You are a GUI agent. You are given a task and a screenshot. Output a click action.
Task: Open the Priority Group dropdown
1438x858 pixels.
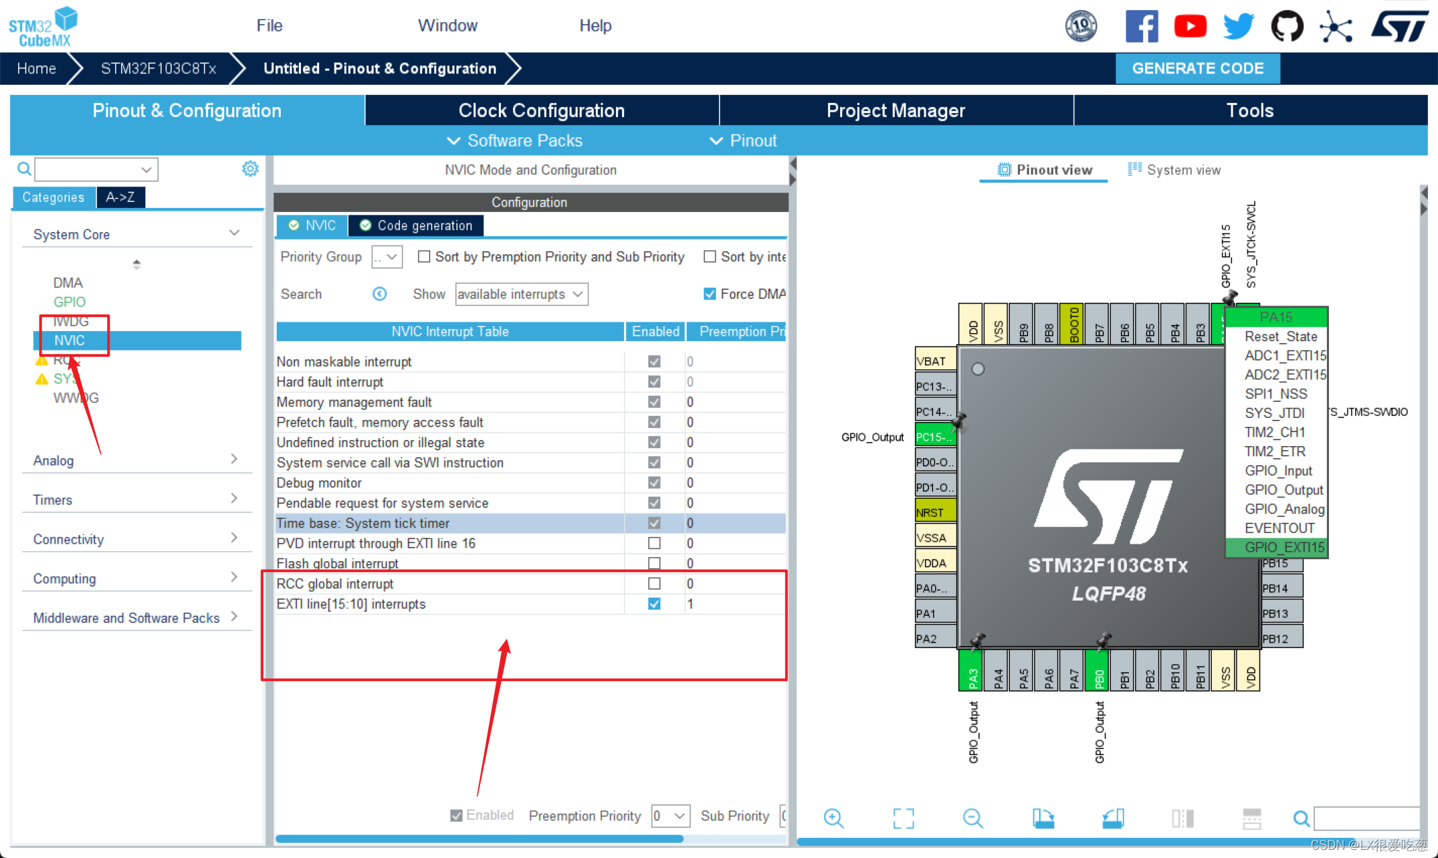(387, 257)
